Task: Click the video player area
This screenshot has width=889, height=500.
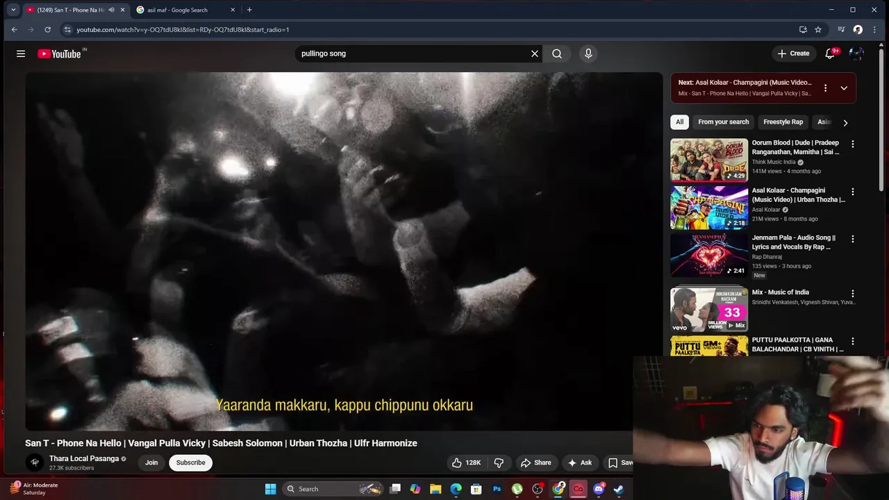Action: click(x=344, y=251)
